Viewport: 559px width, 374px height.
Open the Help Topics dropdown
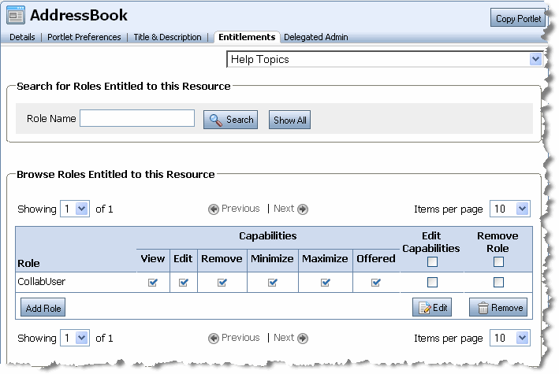(384, 59)
